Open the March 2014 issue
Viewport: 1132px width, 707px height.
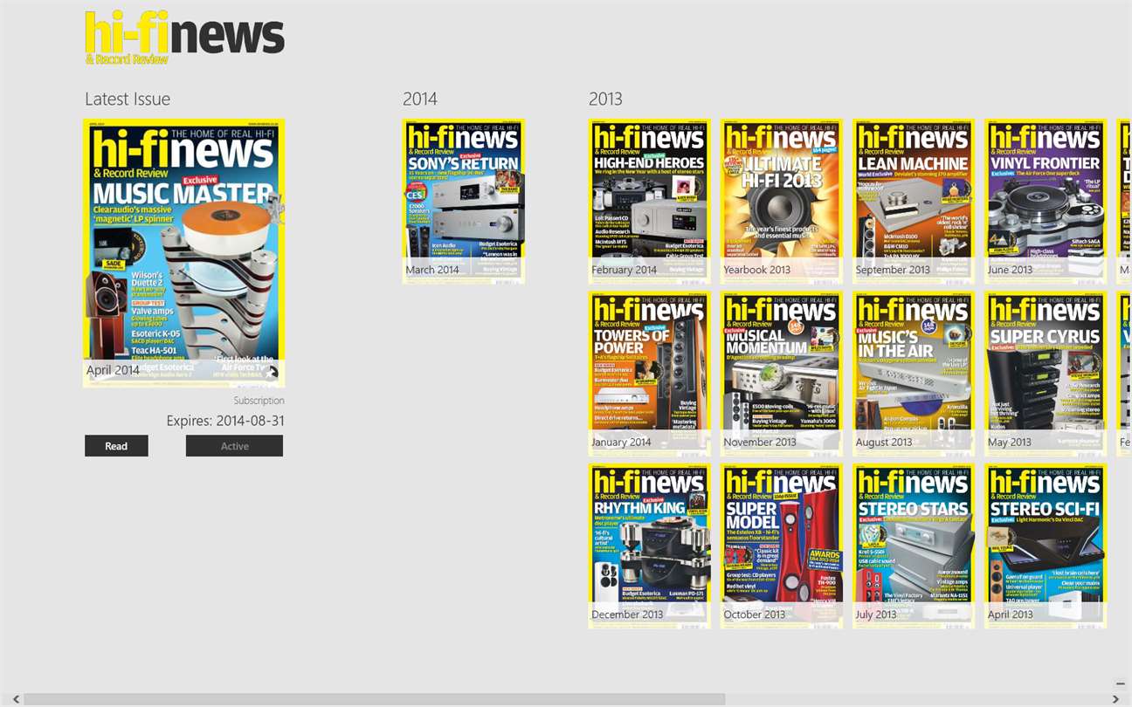[x=463, y=201]
